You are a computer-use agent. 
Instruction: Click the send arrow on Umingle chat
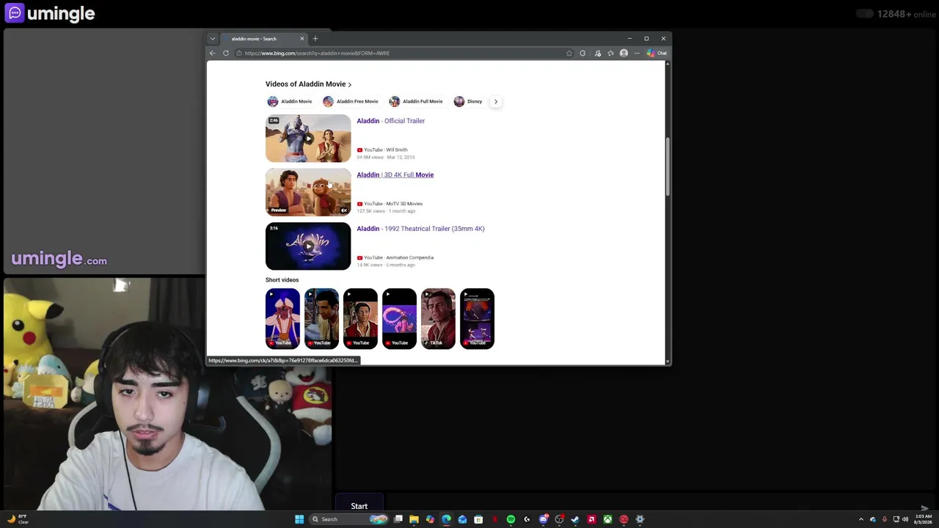tap(924, 508)
